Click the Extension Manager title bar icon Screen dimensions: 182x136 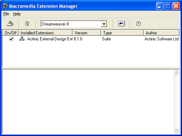(5, 6)
